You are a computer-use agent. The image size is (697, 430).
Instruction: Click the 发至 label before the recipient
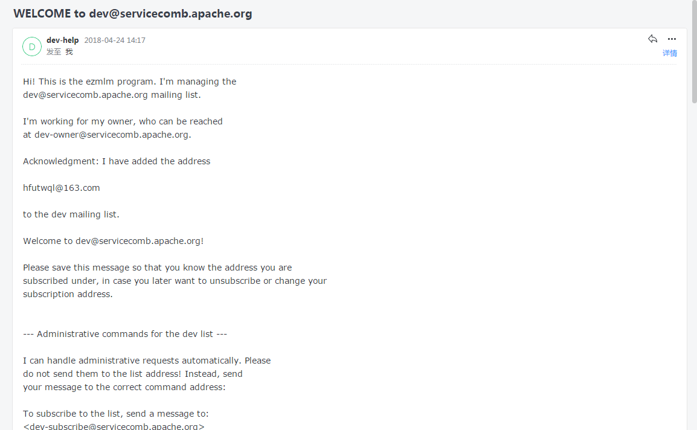pyautogui.click(x=54, y=52)
